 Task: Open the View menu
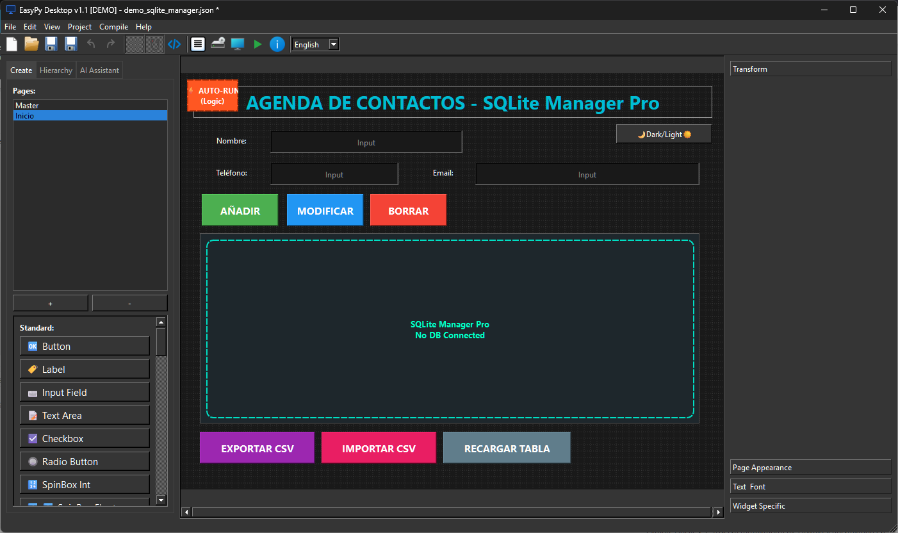52,27
